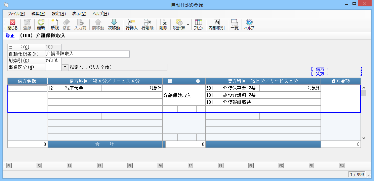The image size is (374, 181).
Task: Create a new entry with 新規 icon
Action: (54, 25)
